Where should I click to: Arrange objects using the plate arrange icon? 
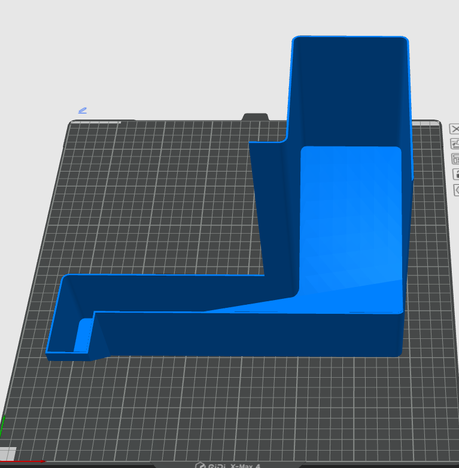(455, 159)
